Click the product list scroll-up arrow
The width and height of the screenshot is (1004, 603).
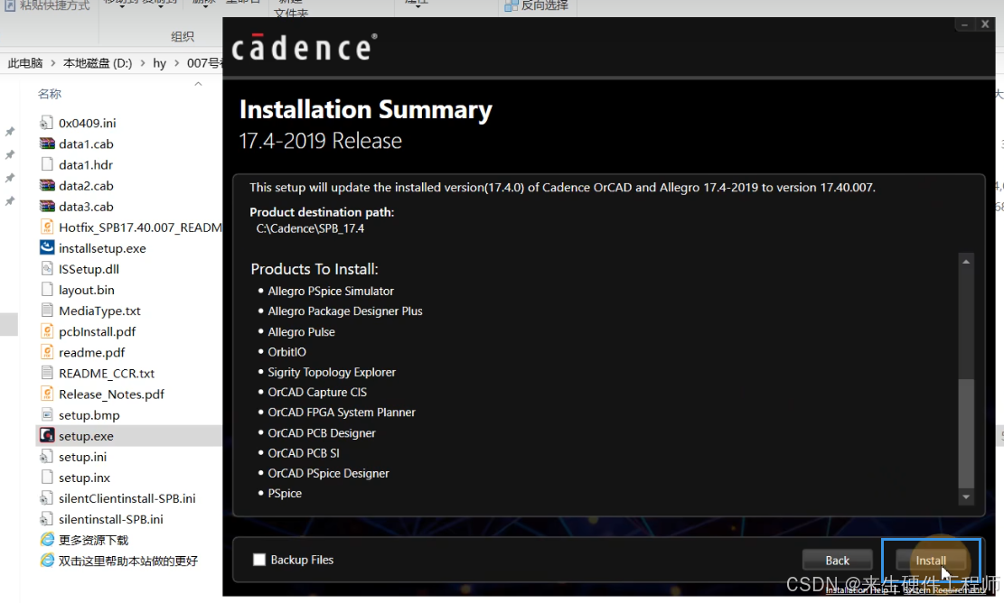[965, 262]
